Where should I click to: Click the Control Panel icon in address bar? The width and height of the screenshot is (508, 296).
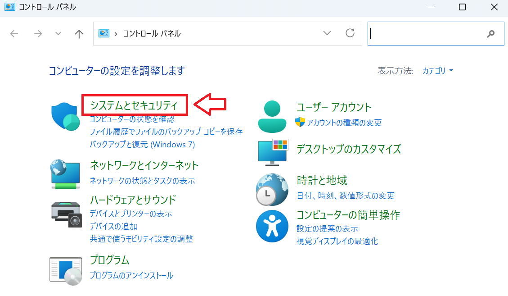coord(103,33)
